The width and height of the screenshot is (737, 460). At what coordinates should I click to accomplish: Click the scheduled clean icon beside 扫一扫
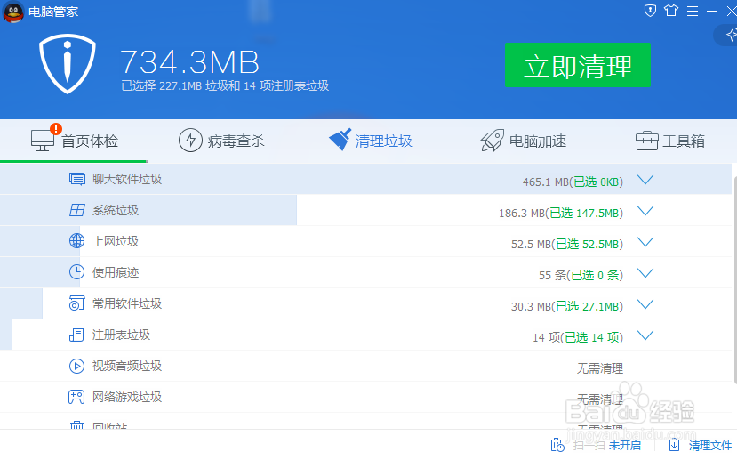tap(557, 445)
